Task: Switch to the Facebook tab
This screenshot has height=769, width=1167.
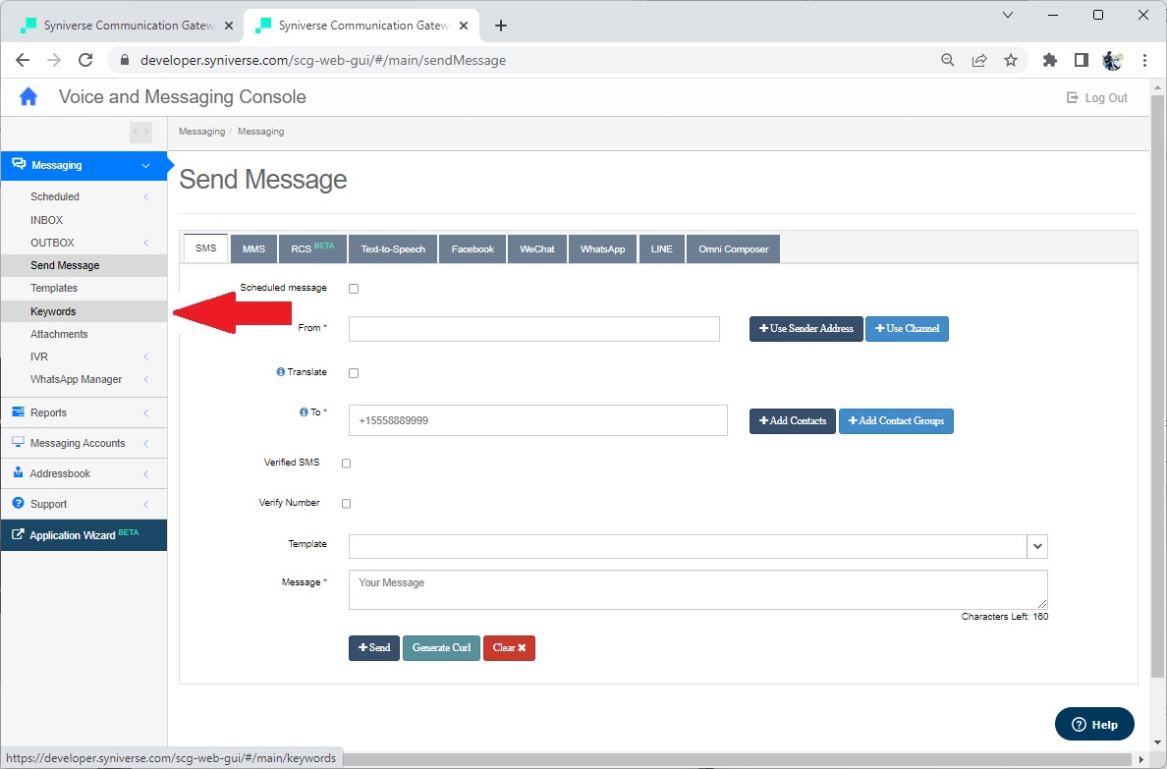Action: coord(472,249)
